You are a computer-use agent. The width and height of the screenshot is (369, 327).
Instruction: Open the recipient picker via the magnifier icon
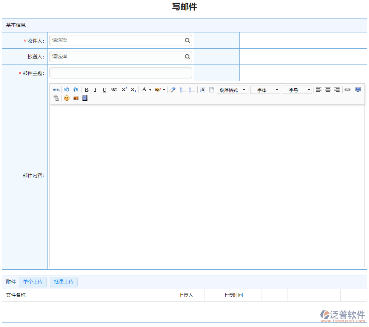[x=187, y=40]
